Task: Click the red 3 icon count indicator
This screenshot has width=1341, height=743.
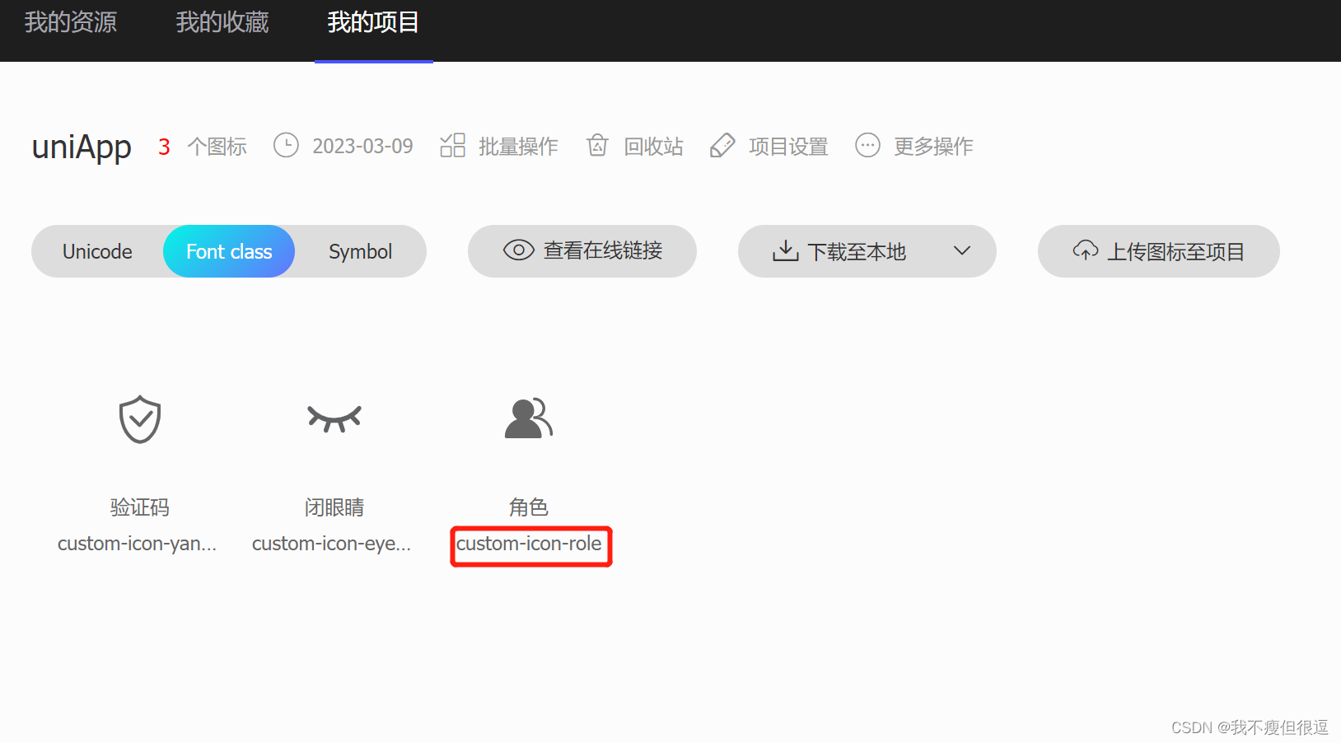Action: (x=164, y=146)
